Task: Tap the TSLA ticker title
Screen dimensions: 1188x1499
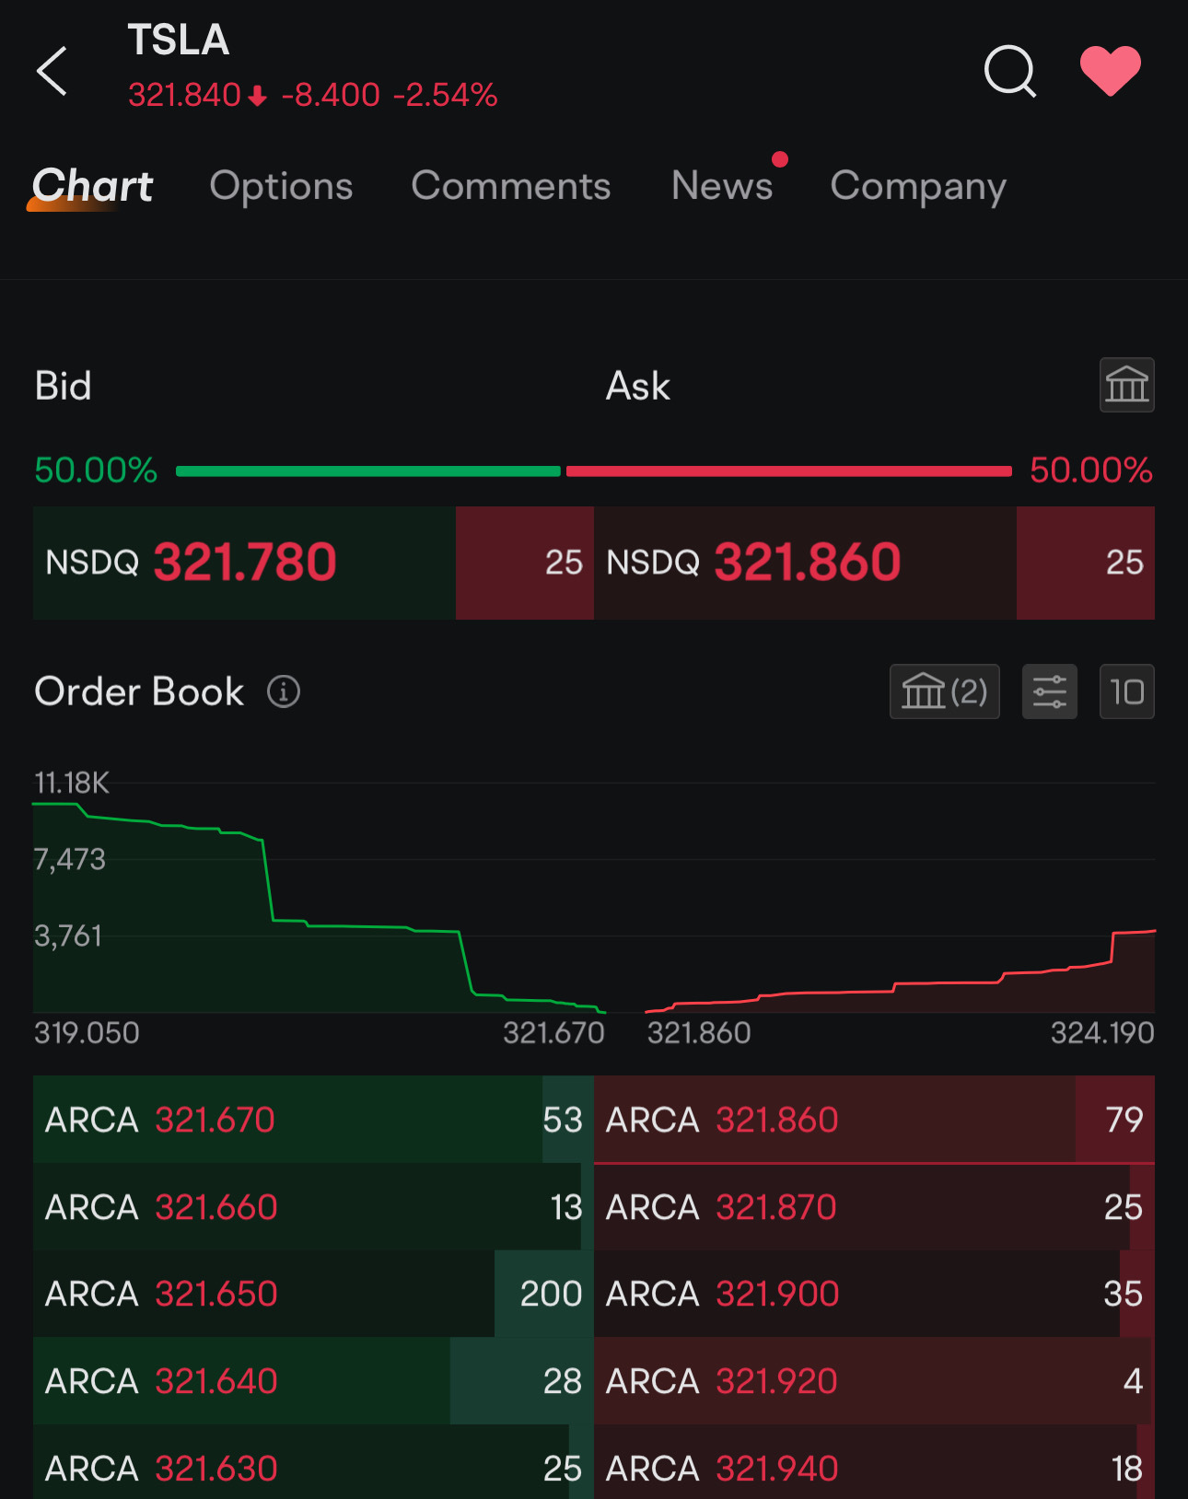Action: click(179, 40)
